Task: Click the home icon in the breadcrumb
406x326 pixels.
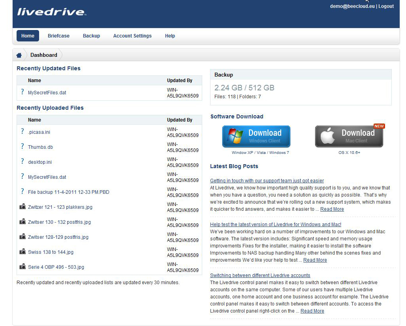Action: click(x=19, y=55)
